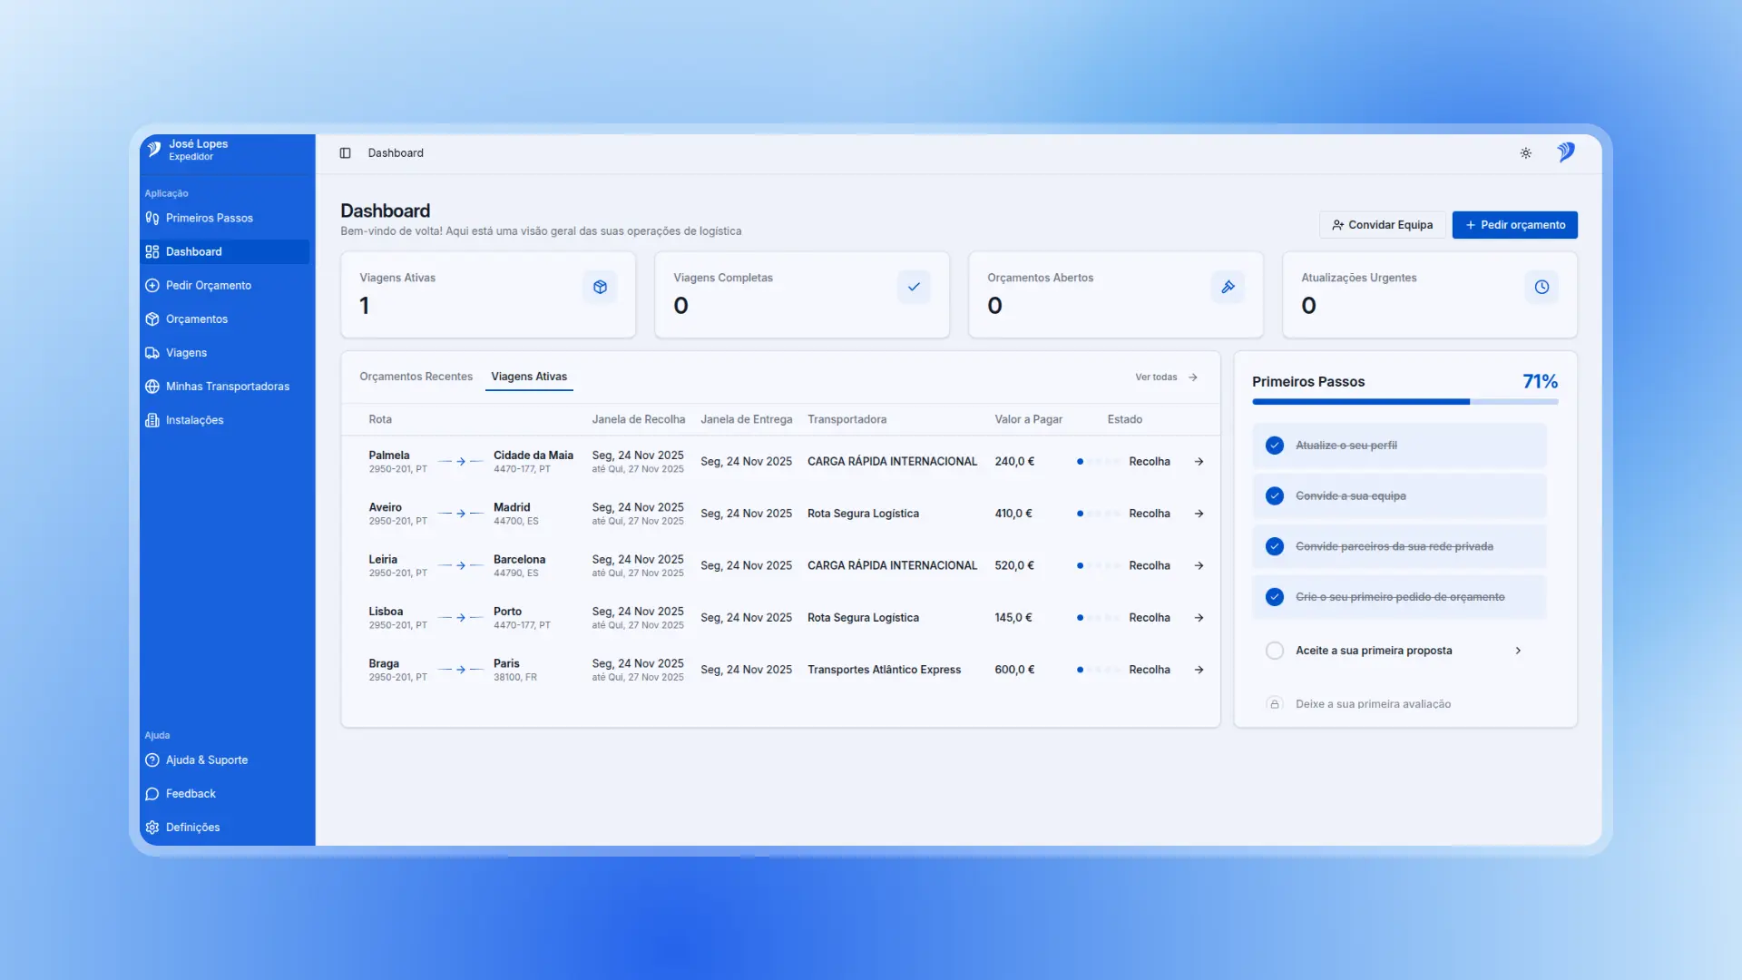This screenshot has width=1742, height=980.
Task: Click the Primeiros Passos progress bar
Action: pos(1404,402)
